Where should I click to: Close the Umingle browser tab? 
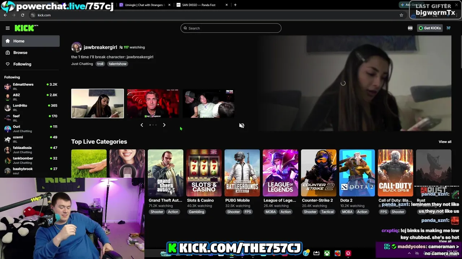(169, 5)
